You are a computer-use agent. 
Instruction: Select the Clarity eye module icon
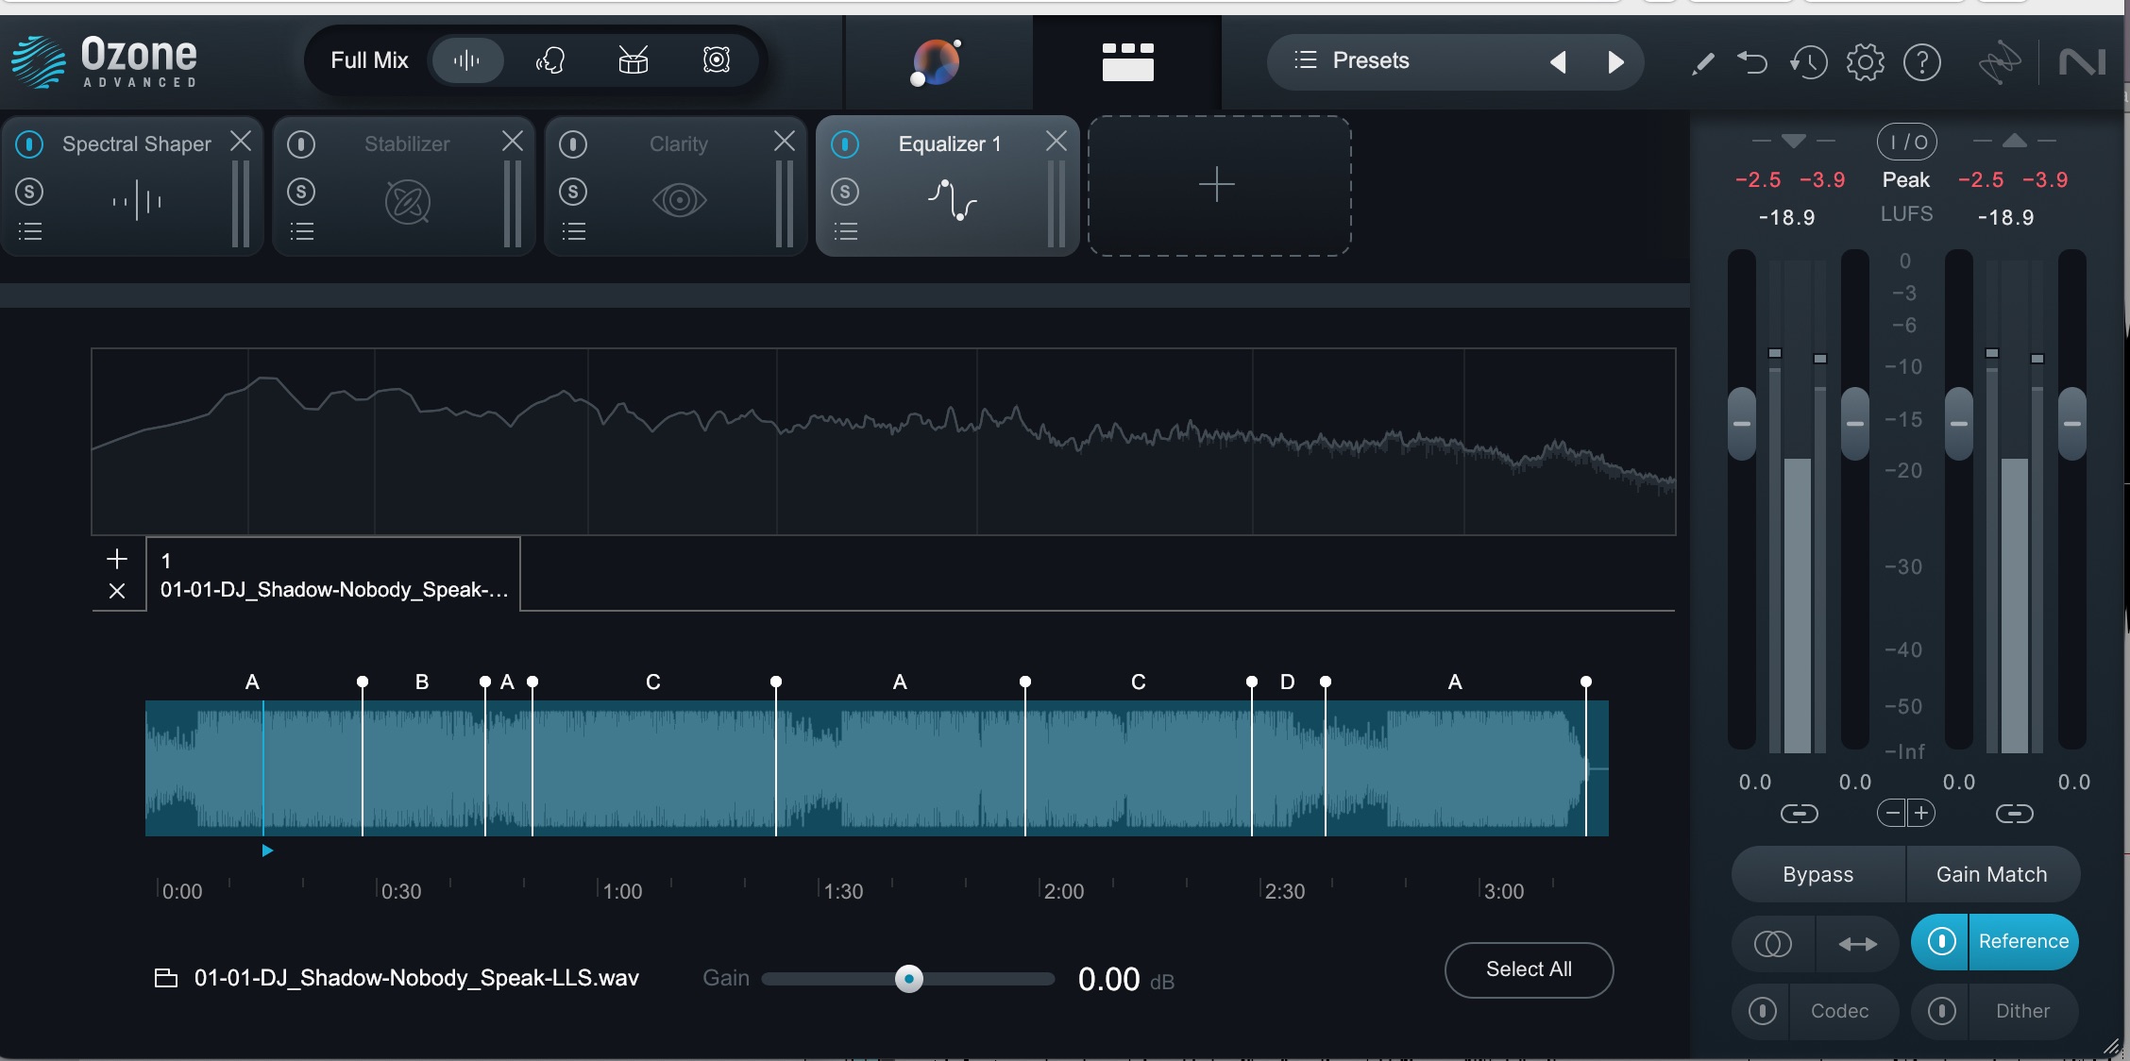point(680,200)
